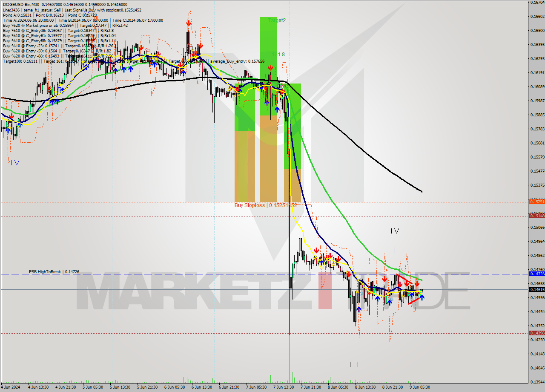Click the '7 Jun 05:30' time label
Screen dimensions: 545x392
pyautogui.click(x=256, y=387)
